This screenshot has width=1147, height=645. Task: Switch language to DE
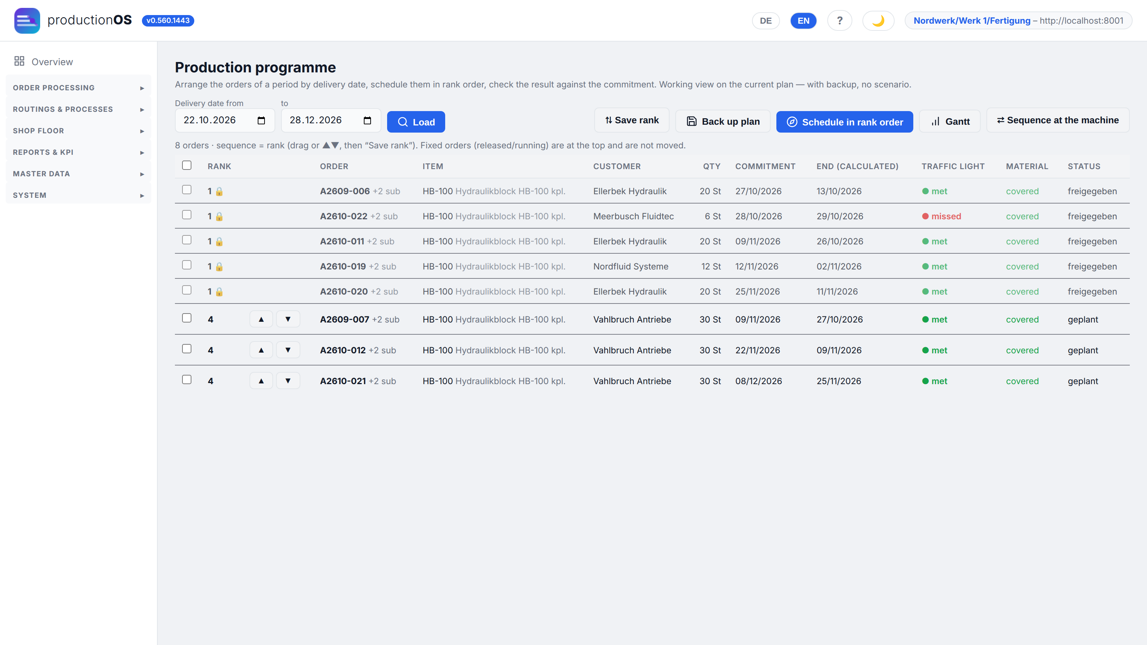click(x=765, y=20)
